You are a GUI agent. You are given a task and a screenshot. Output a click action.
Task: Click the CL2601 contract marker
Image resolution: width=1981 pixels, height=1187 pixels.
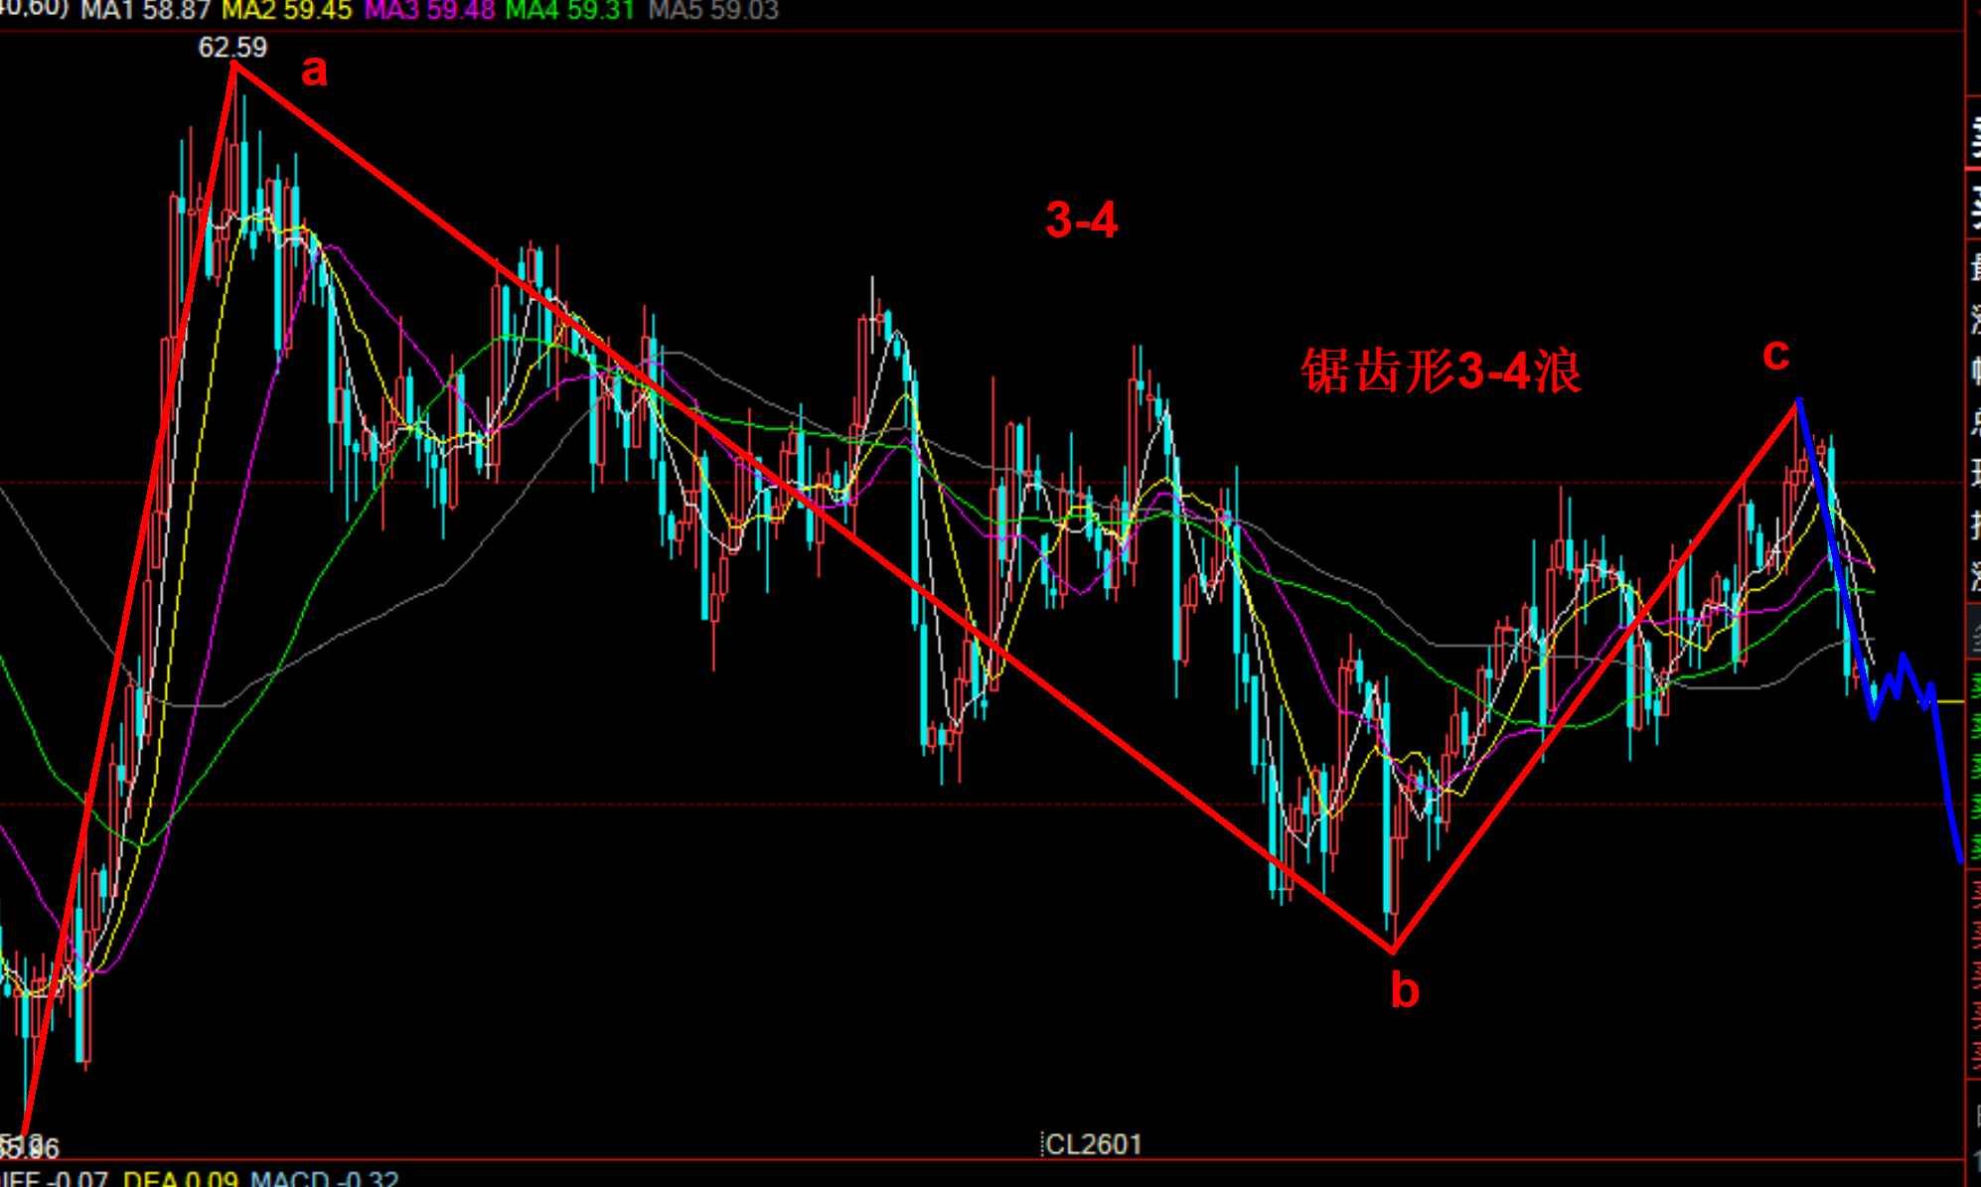(x=1093, y=1144)
